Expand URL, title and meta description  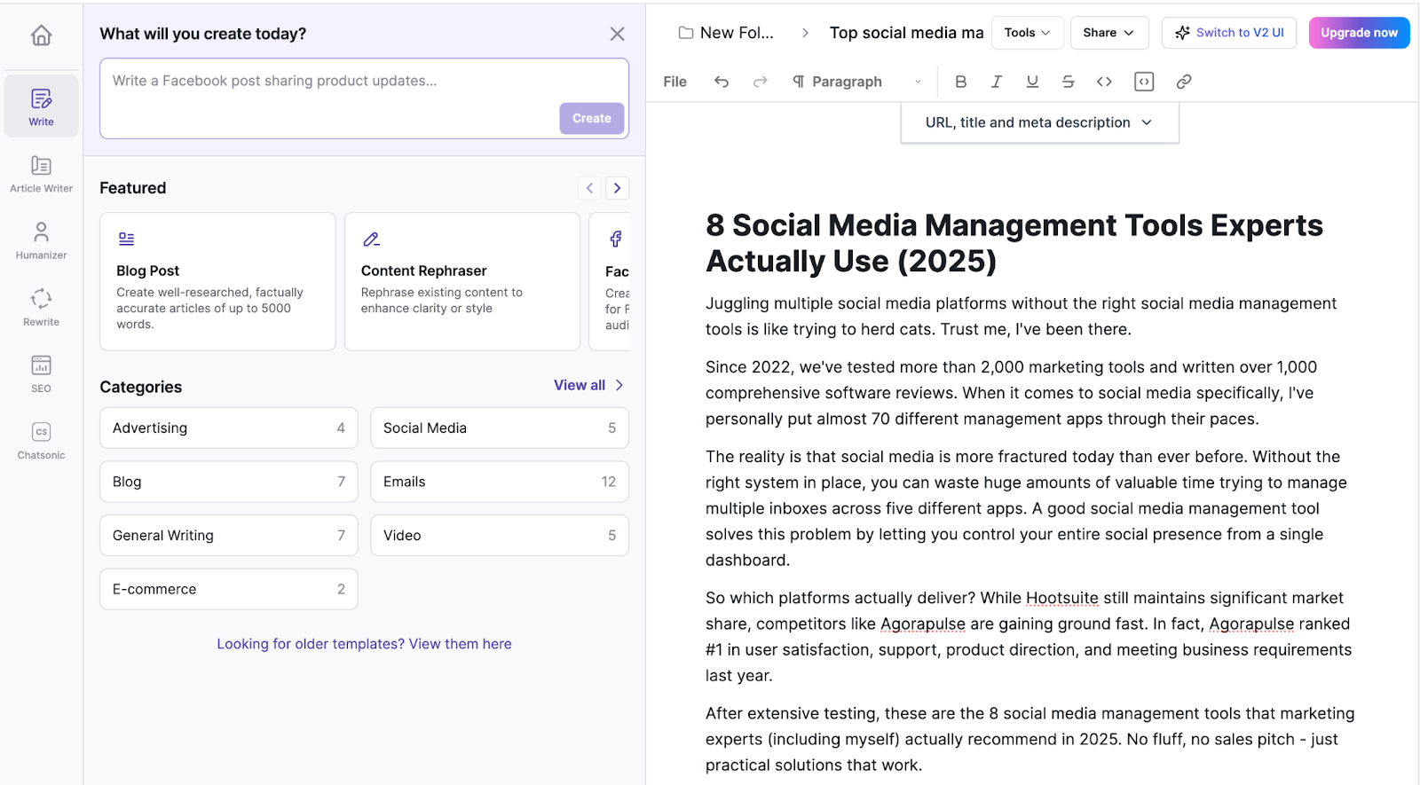1039,122
